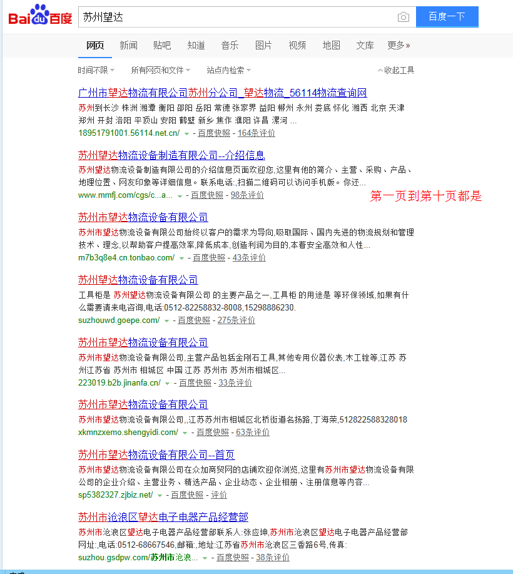Viewport: 513px width, 574px height.
Task: Open the 时间不限 filter dropdown
Action: click(96, 70)
